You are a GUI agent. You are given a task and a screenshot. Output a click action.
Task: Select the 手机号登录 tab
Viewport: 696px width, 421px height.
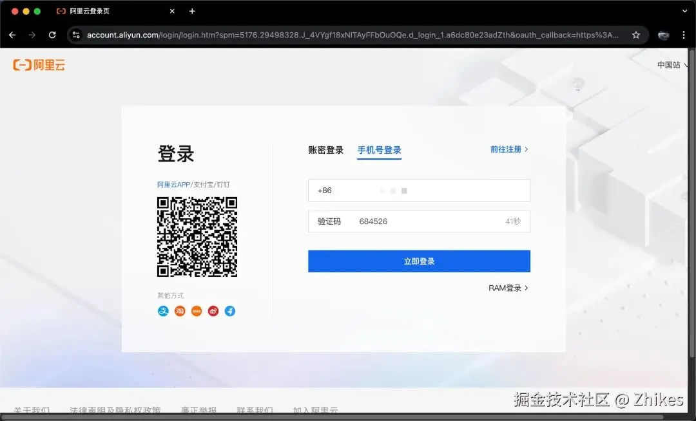(x=379, y=150)
